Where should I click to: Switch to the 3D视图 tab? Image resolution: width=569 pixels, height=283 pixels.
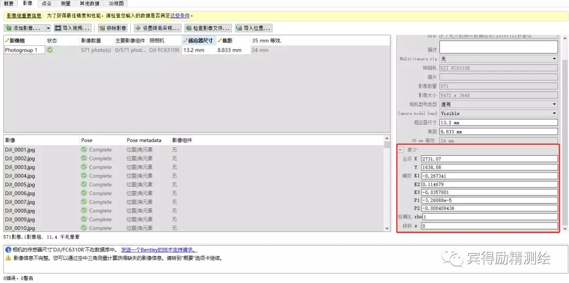pos(115,3)
